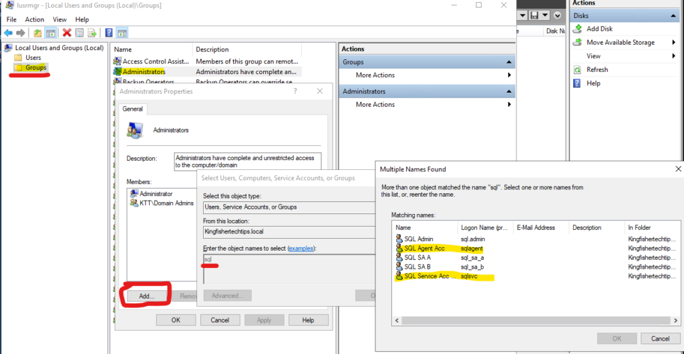Collapse the Disks actions section
The image size is (684, 354).
pyautogui.click(x=673, y=16)
